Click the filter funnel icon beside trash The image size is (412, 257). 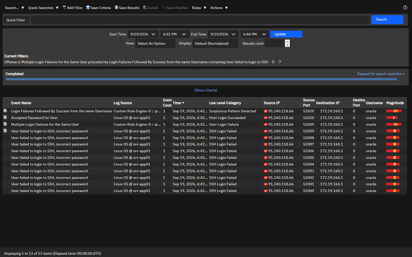click(280, 62)
